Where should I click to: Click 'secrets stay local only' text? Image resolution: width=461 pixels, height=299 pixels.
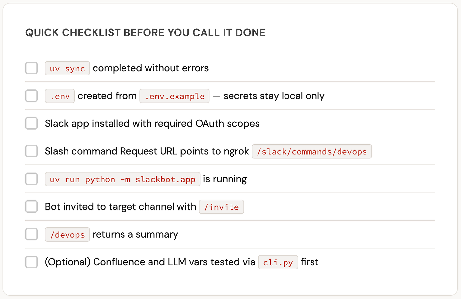tap(274, 96)
